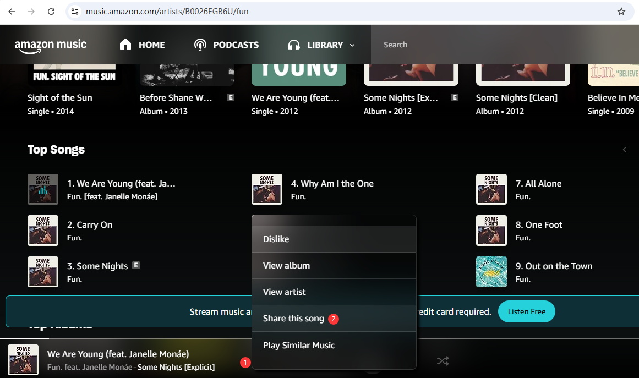Open the Sight of the Sun cover
The height and width of the screenshot is (378, 639).
click(74, 75)
